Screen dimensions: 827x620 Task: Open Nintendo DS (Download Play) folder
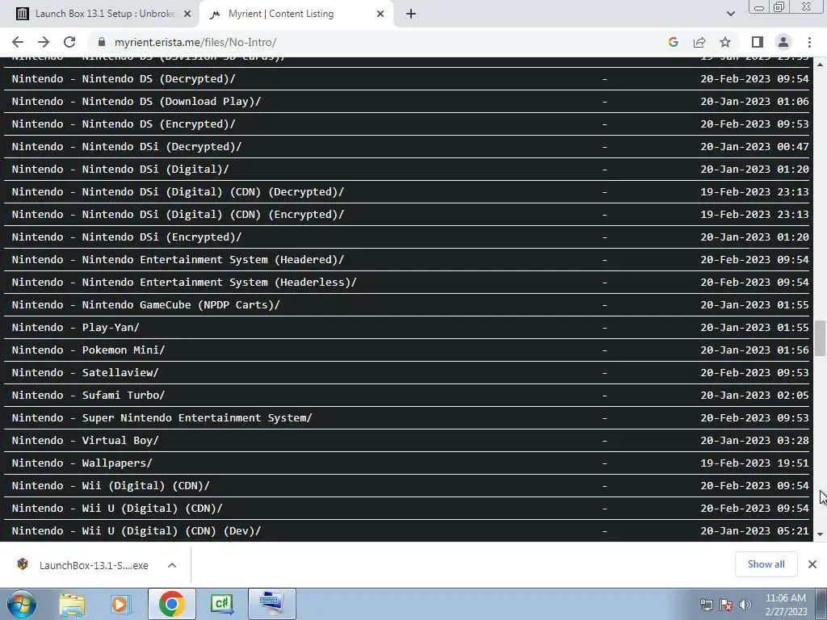click(x=136, y=101)
